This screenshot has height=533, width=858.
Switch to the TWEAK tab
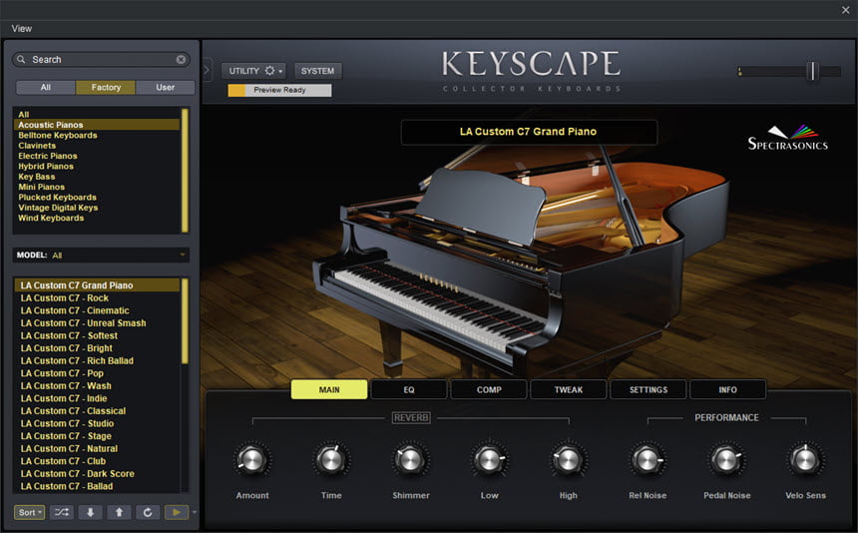pyautogui.click(x=569, y=389)
